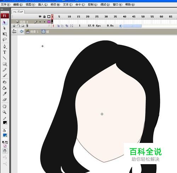The height and width of the screenshot is (173, 177).
Task: Select the Eyedropper tool
Action: point(5,94)
